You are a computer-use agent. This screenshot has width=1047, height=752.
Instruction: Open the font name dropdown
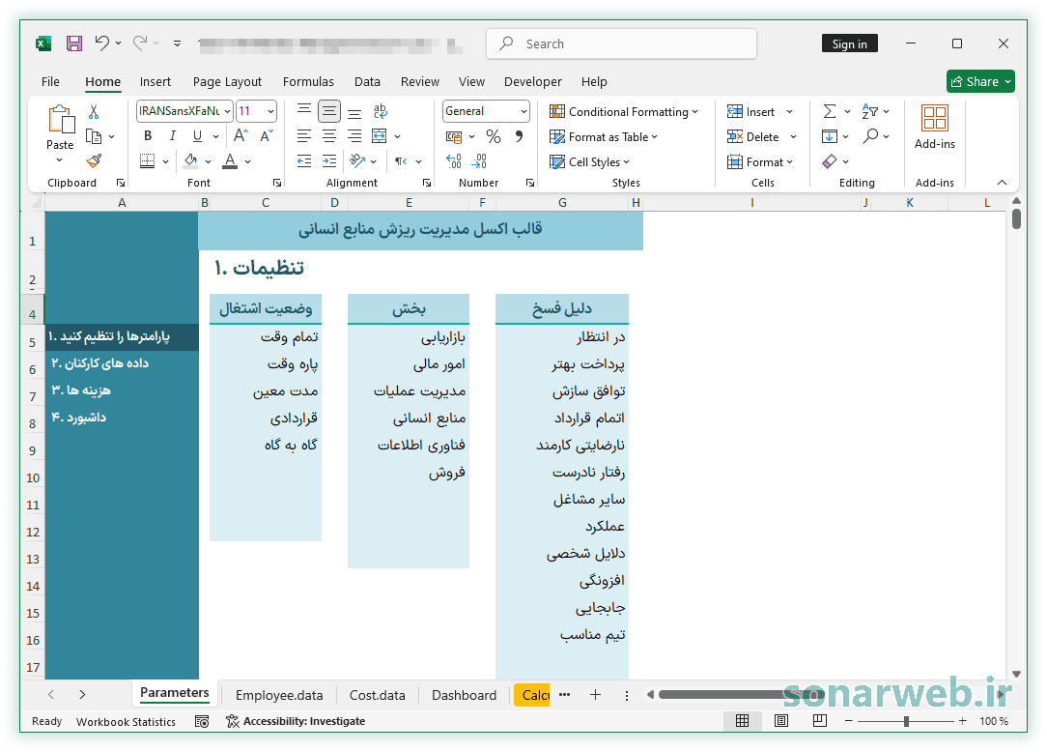[227, 111]
